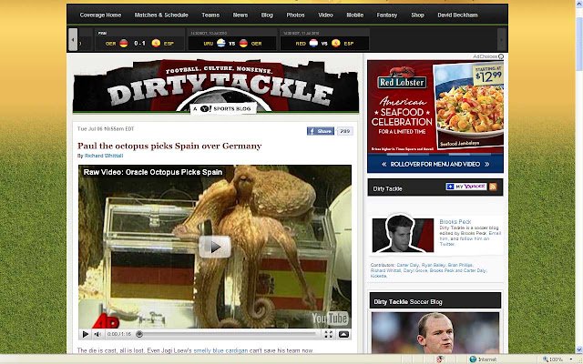Image resolution: width=583 pixels, height=364 pixels.
Task: Click the Internet zone status indicator
Action: [484, 359]
